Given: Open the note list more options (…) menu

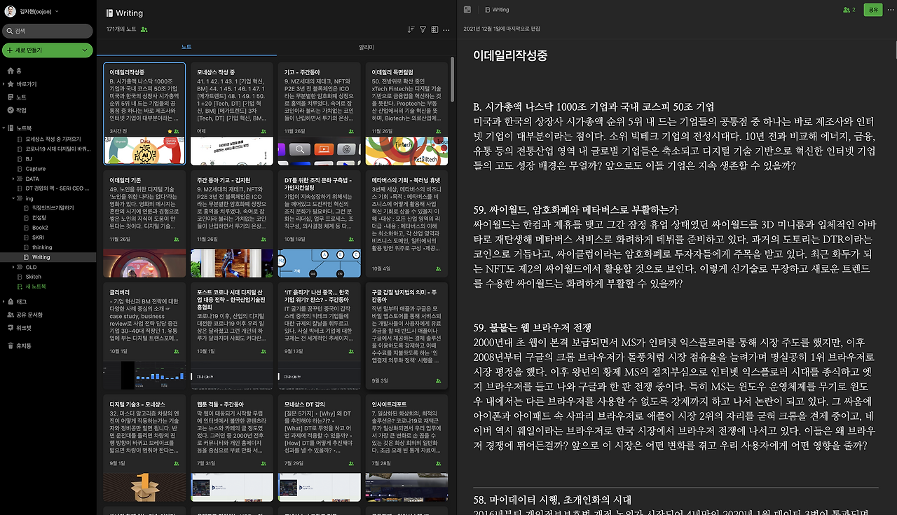Looking at the screenshot, I should pyautogui.click(x=447, y=29).
